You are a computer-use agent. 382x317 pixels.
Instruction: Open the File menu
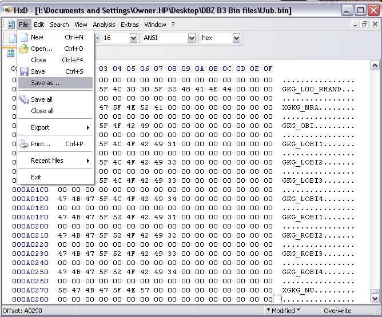tap(24, 25)
